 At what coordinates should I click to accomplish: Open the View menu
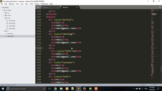pos(22,4)
